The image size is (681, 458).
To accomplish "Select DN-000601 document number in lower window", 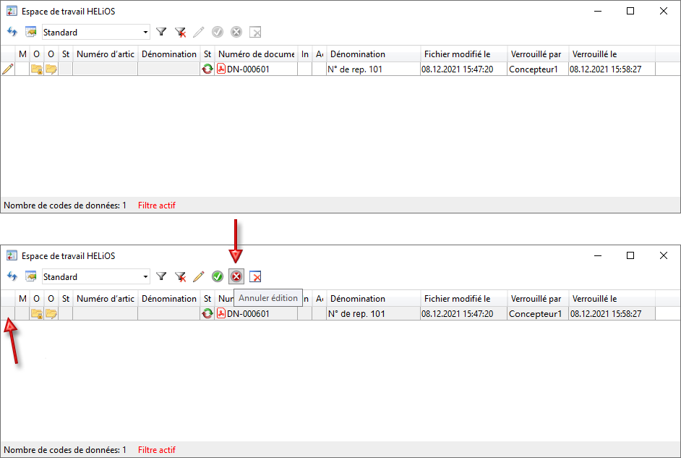I will pos(248,314).
